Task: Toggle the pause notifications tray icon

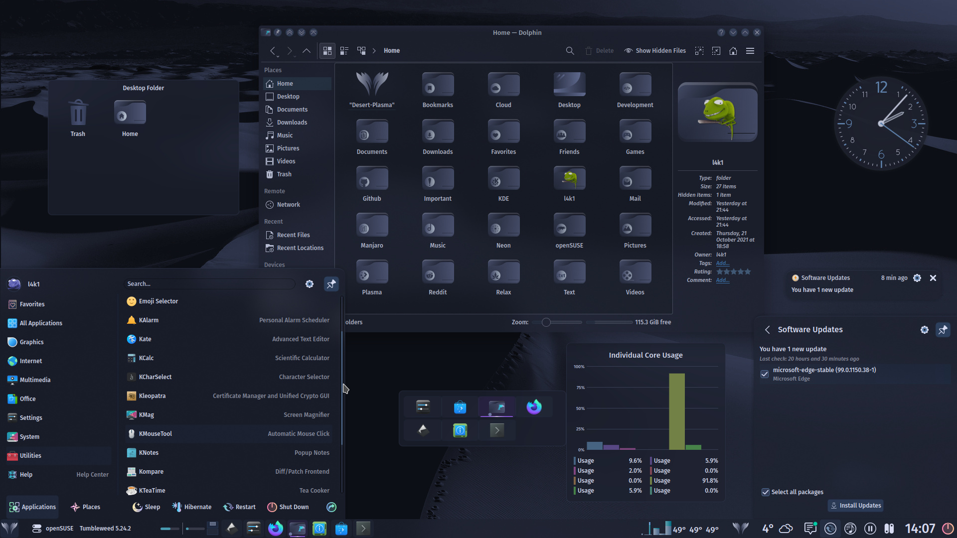Action: coord(870,528)
